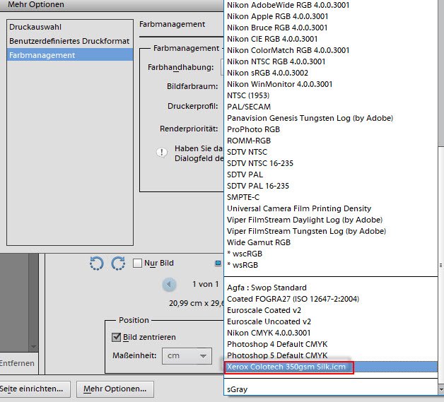
Task: Click the info warning icon
Action: [x=162, y=152]
